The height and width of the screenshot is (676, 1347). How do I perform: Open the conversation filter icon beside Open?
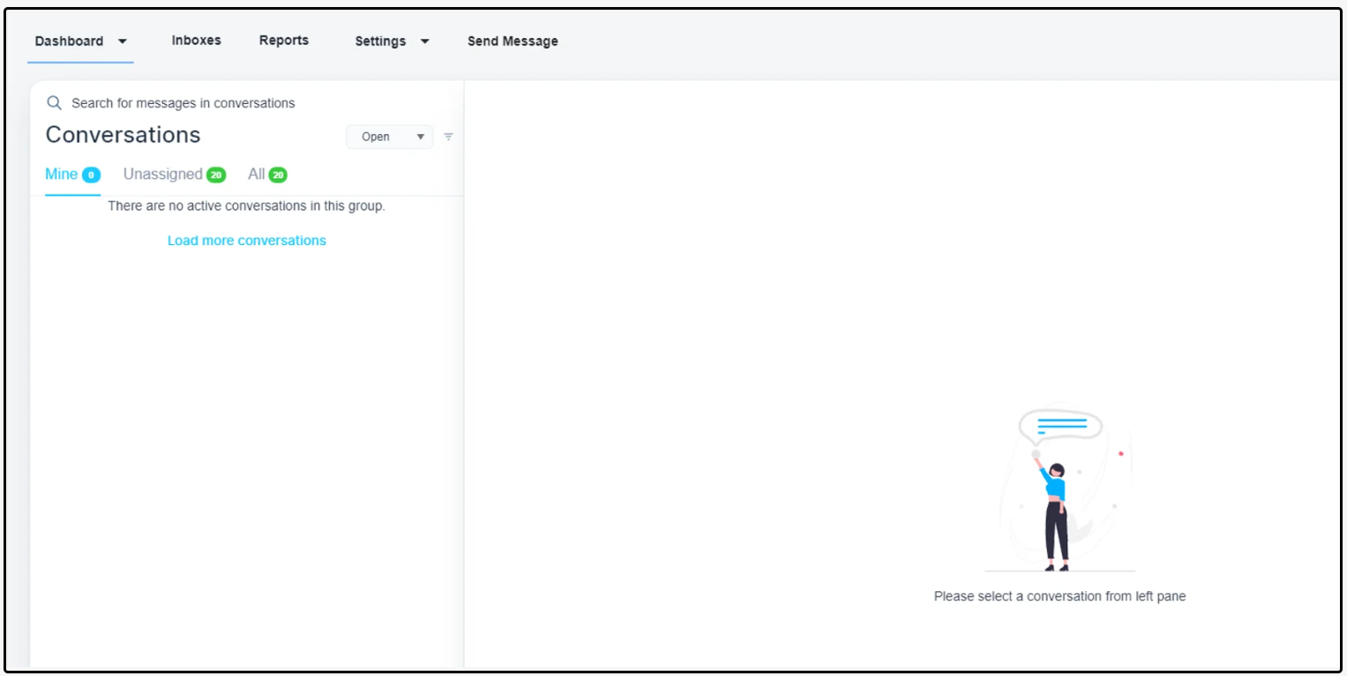coord(448,137)
